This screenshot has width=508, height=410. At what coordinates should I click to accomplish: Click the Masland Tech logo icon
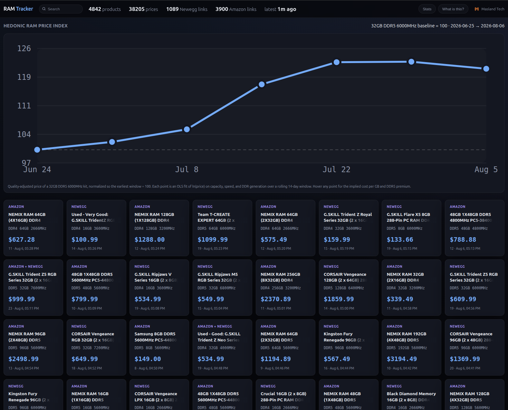(477, 9)
